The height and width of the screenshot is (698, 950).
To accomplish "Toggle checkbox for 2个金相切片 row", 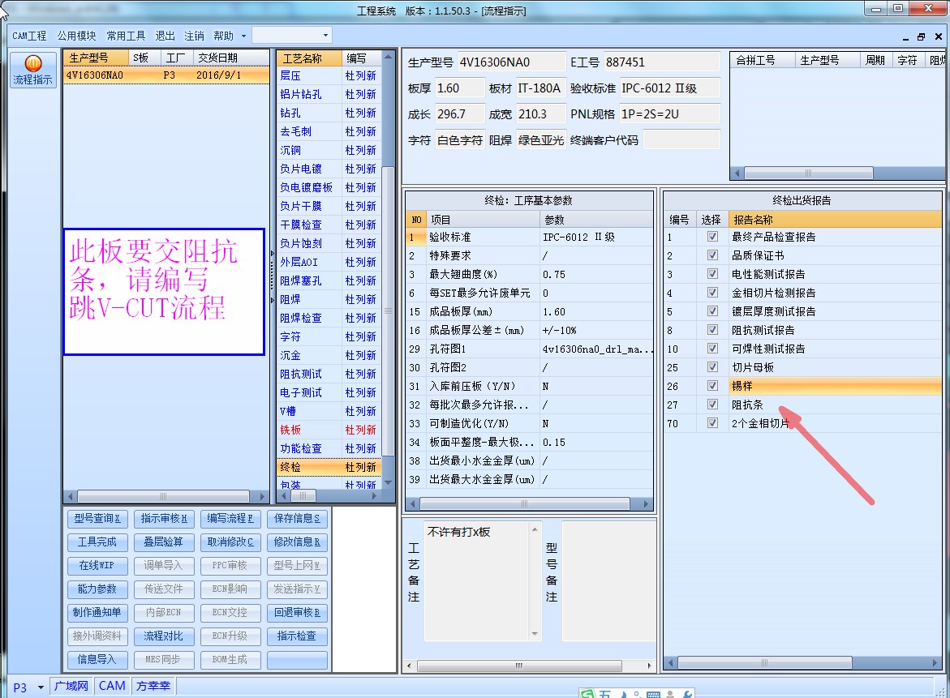I will [712, 422].
